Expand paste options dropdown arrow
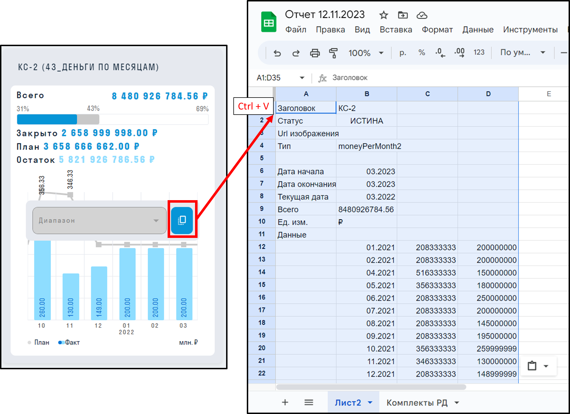 coord(546,366)
